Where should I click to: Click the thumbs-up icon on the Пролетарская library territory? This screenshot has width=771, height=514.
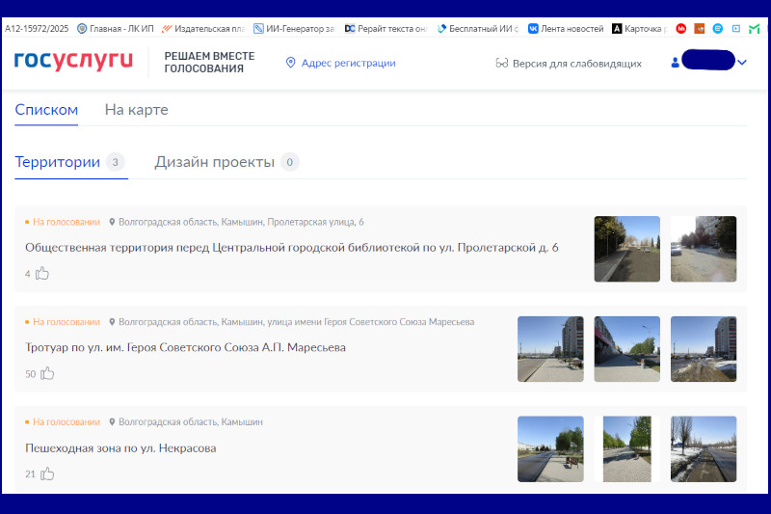pos(42,273)
